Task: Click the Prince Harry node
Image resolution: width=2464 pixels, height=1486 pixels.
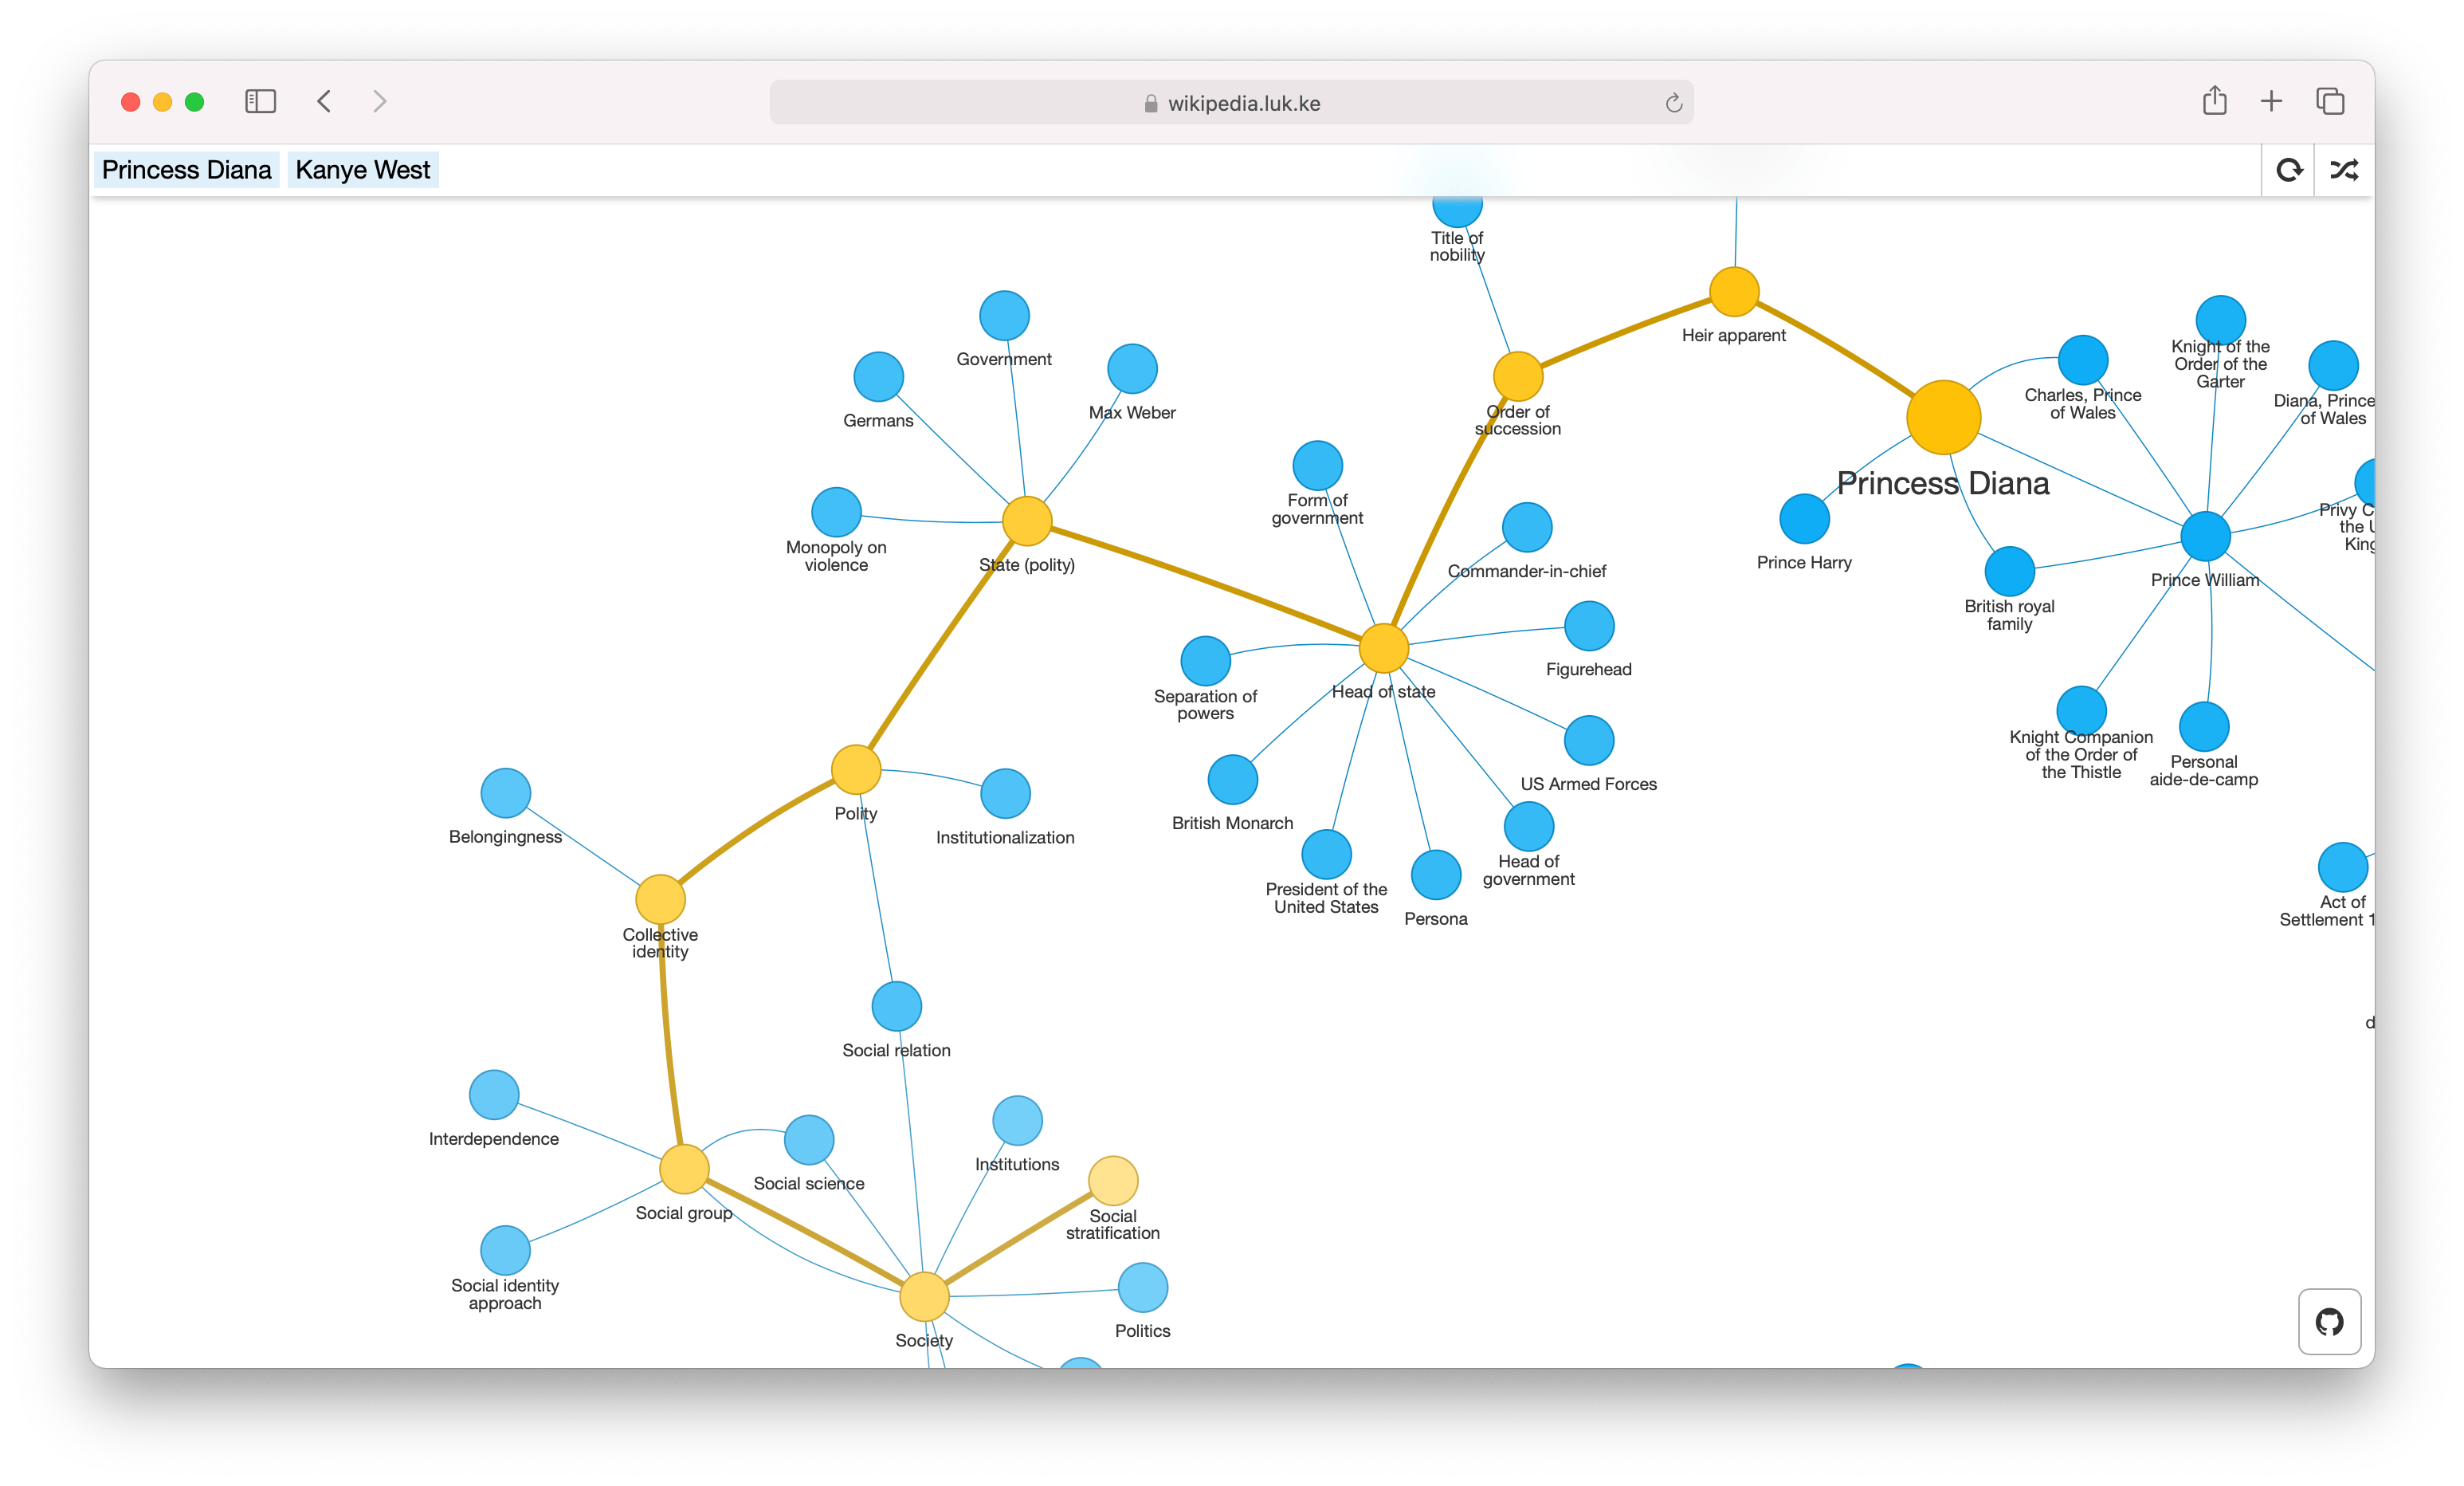Action: [1804, 518]
